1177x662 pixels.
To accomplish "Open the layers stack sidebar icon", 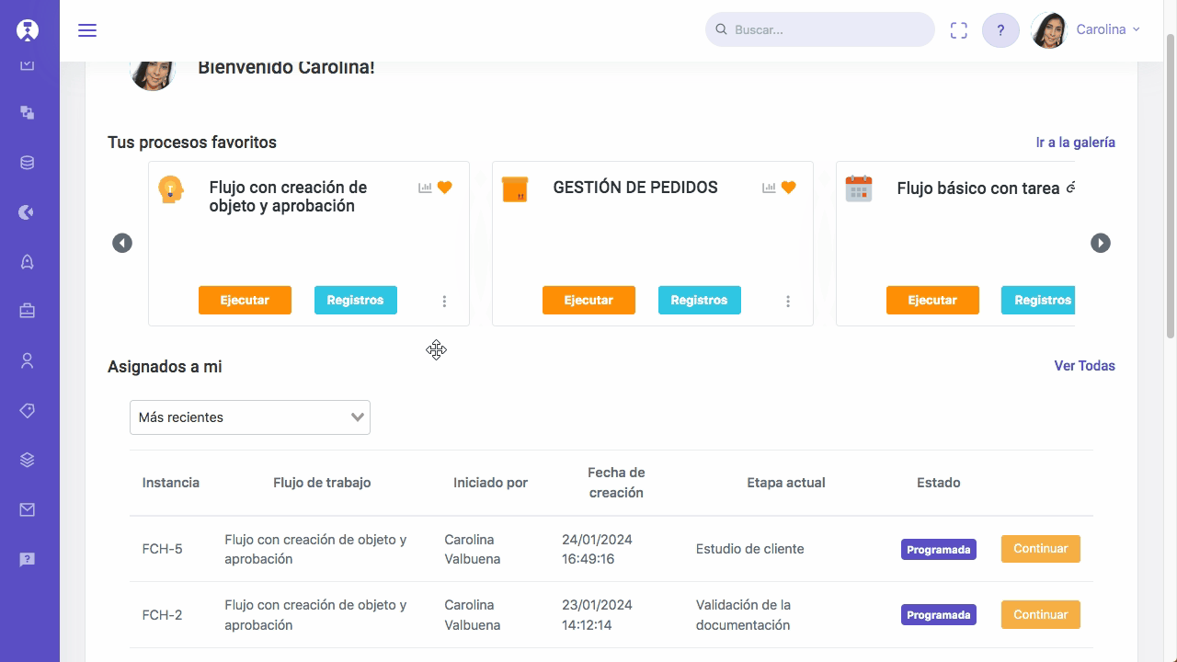I will 28,460.
